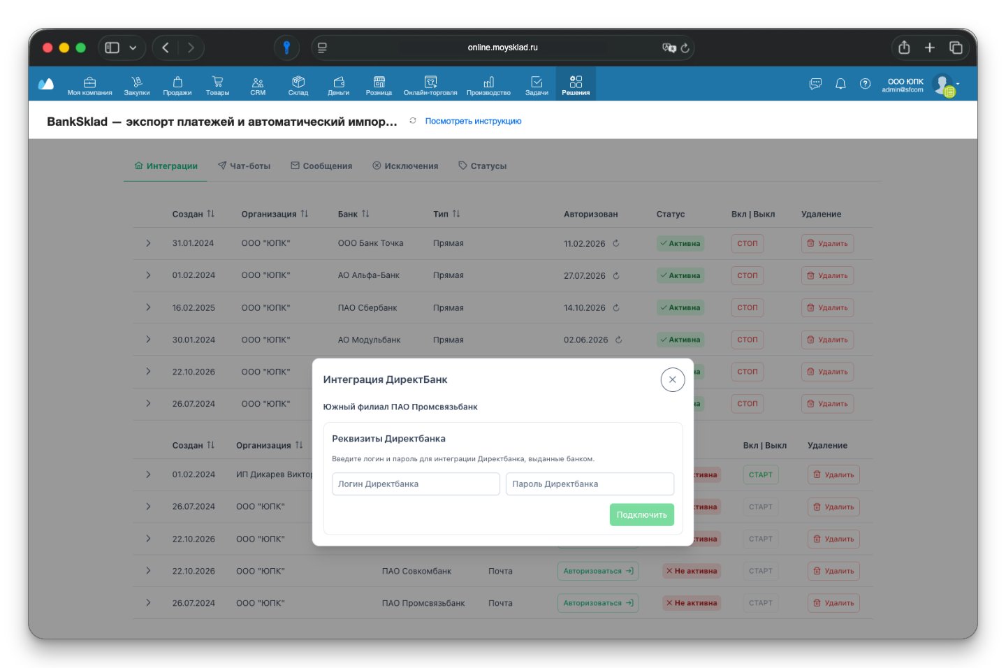Sort the first table by Банк
This screenshot has height=668, width=1006.
[x=353, y=214]
